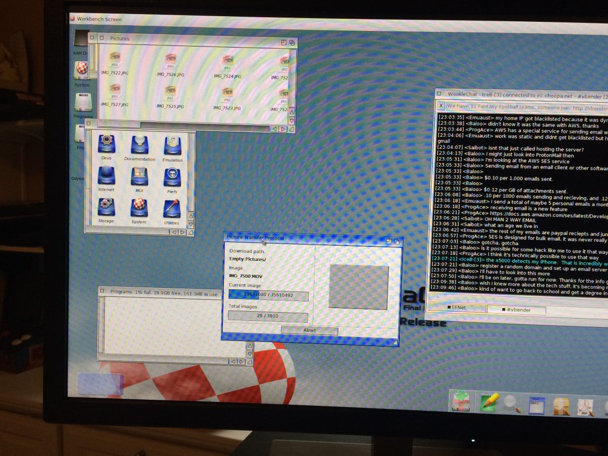608x456 pixels.
Task: Launch the amber dock icon beside PDF
Action: 561,407
